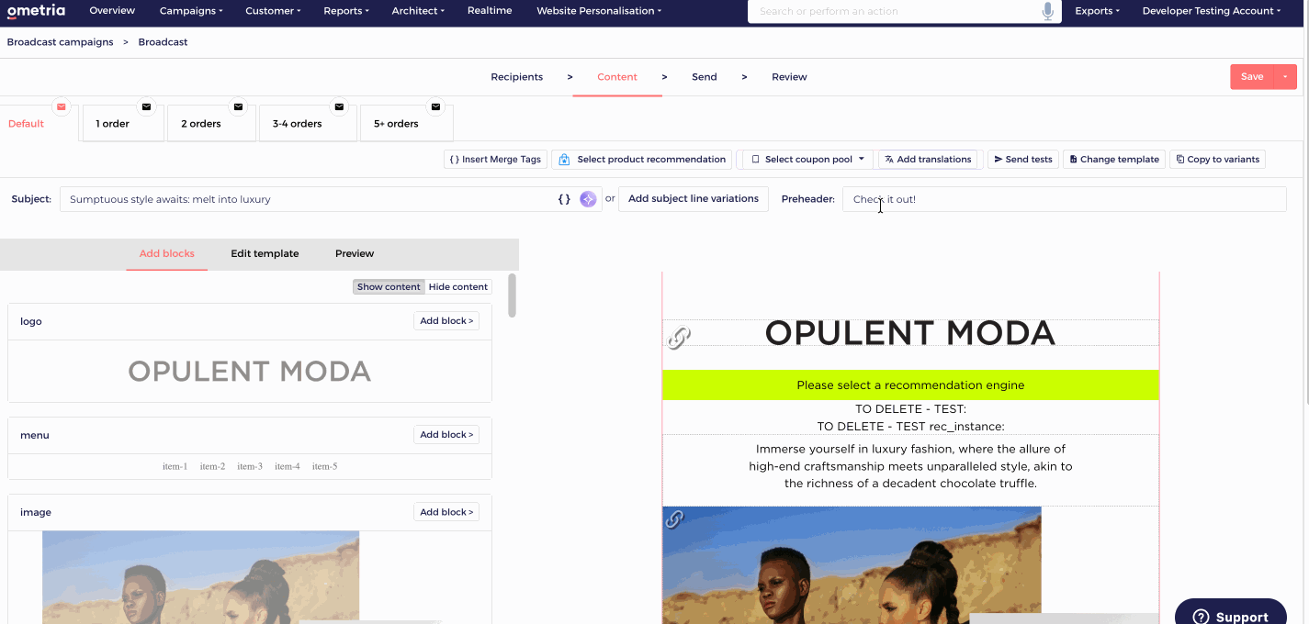Viewport: 1309px width, 624px height.
Task: Expand the Save button dropdown arrow
Action: (x=1285, y=77)
